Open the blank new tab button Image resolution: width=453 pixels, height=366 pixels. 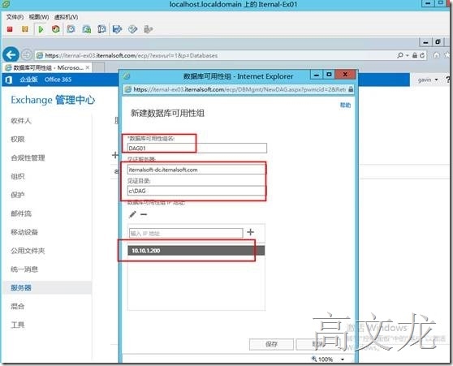click(x=98, y=67)
